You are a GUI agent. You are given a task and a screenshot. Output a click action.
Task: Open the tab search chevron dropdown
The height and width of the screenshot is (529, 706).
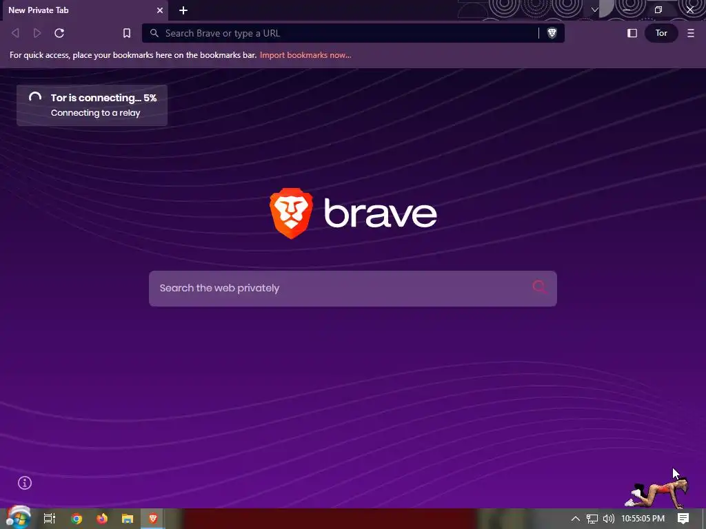[x=595, y=10]
